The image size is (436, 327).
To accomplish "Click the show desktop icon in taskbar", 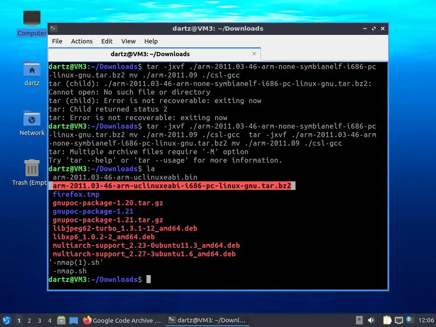I will (x=74, y=320).
